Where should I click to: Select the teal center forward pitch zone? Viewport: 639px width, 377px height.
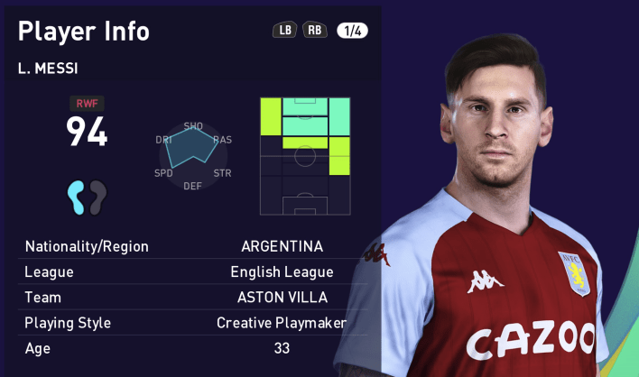[x=305, y=116]
